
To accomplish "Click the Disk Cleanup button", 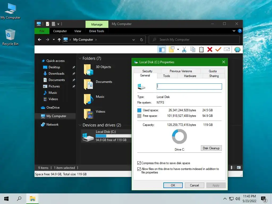I will click(x=211, y=148).
